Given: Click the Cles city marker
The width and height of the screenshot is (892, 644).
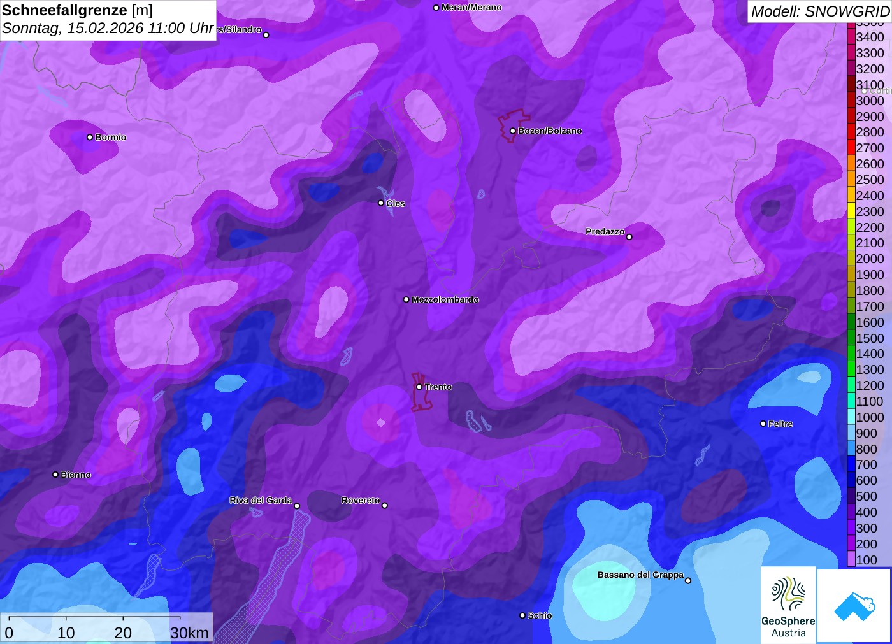Looking at the screenshot, I should 381,203.
